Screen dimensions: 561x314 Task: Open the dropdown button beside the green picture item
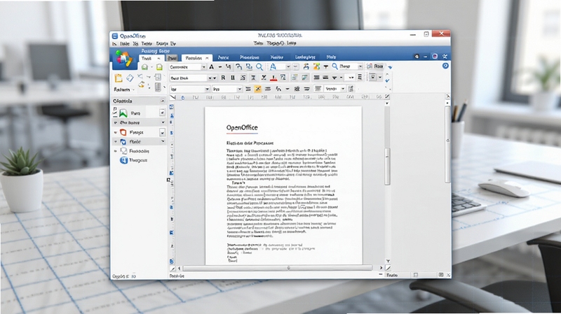[x=162, y=113]
